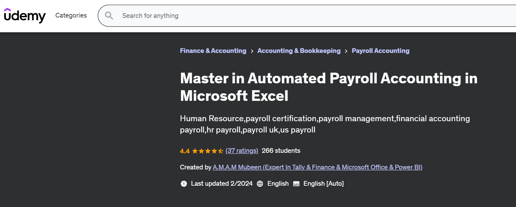Open Payroll Accounting breadcrumb
Viewport: 516px width, 207px height.
(x=381, y=51)
